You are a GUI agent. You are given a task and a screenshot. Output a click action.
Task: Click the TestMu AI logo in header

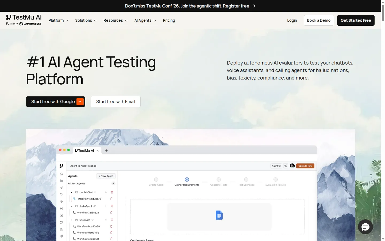pyautogui.click(x=24, y=20)
